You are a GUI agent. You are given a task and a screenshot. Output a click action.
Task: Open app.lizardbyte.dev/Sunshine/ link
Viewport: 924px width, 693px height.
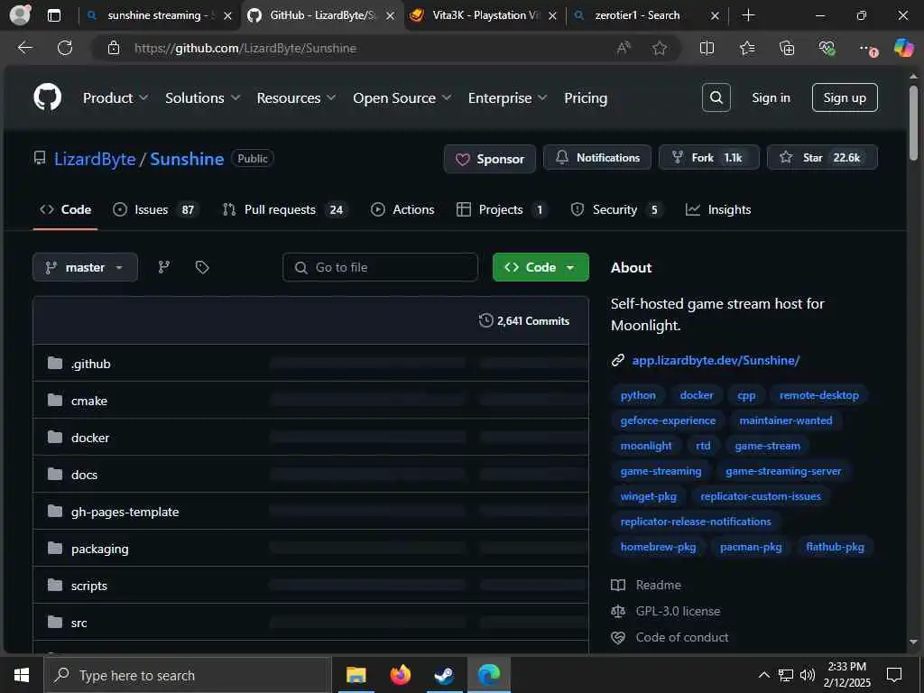pos(716,360)
